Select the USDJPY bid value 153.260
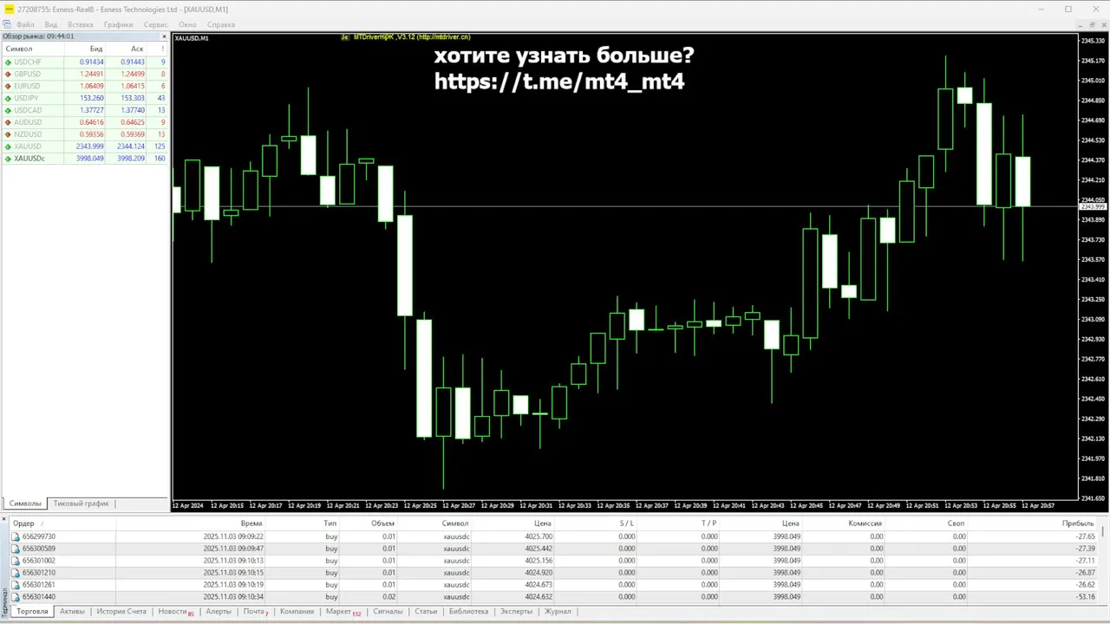Screen dimensions: 1110x624 click(x=92, y=99)
